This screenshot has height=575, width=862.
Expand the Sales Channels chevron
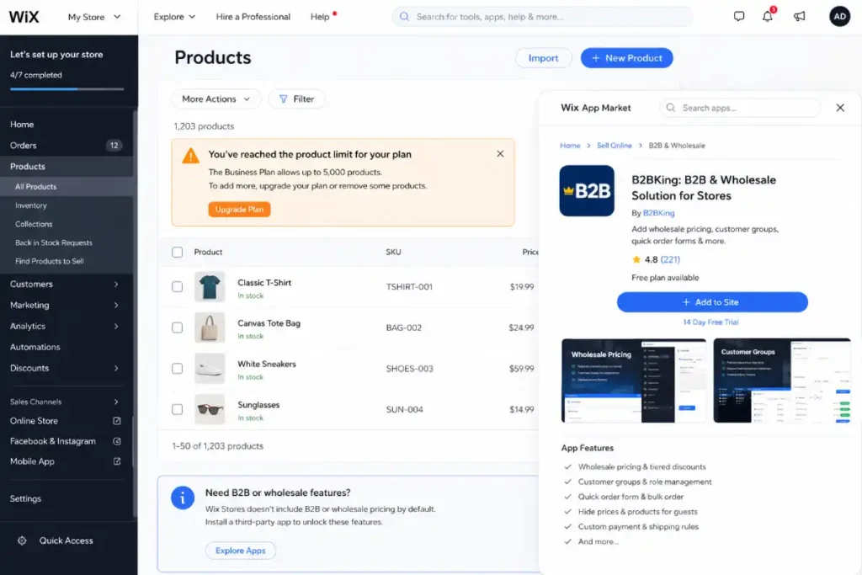click(116, 402)
